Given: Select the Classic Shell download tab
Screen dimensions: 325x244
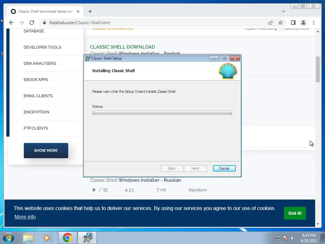Looking at the screenshot, I should (45, 11).
